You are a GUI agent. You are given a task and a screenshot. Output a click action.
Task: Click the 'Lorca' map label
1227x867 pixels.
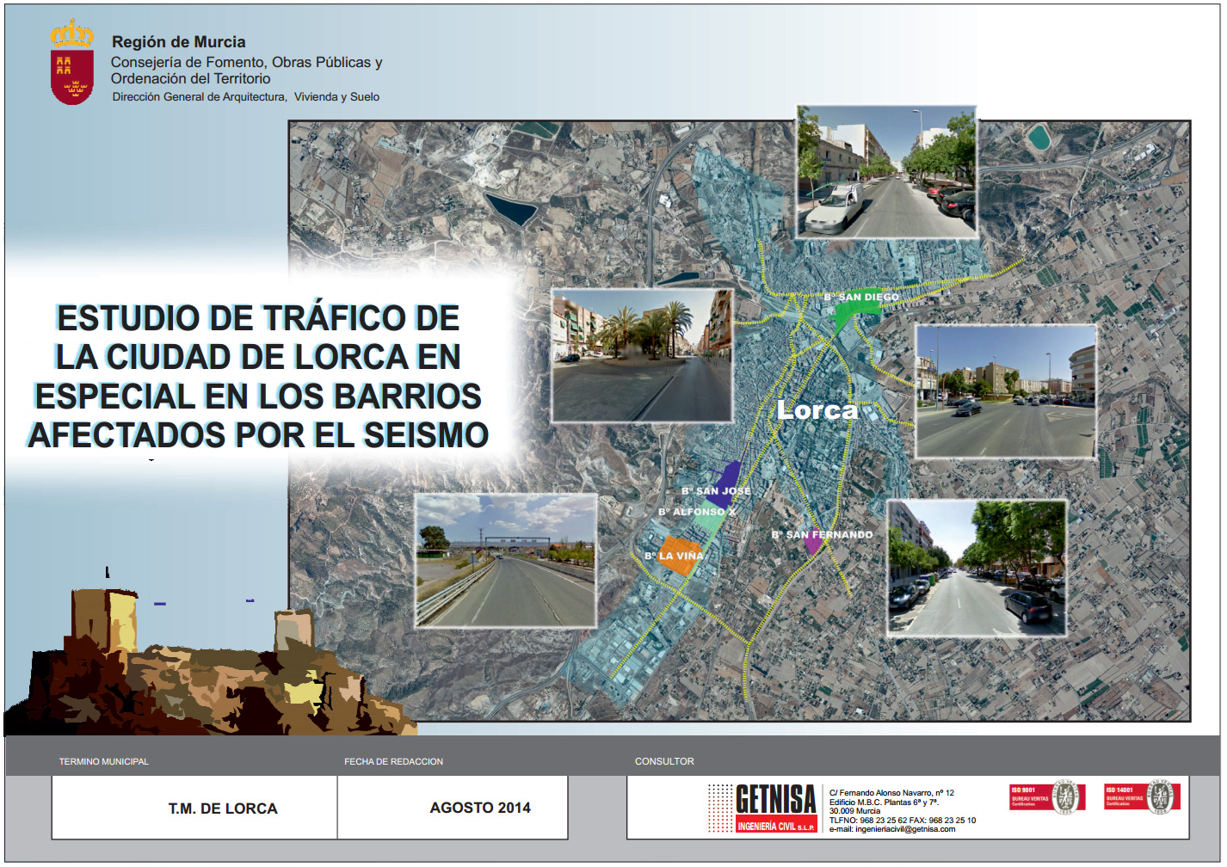[x=817, y=410]
